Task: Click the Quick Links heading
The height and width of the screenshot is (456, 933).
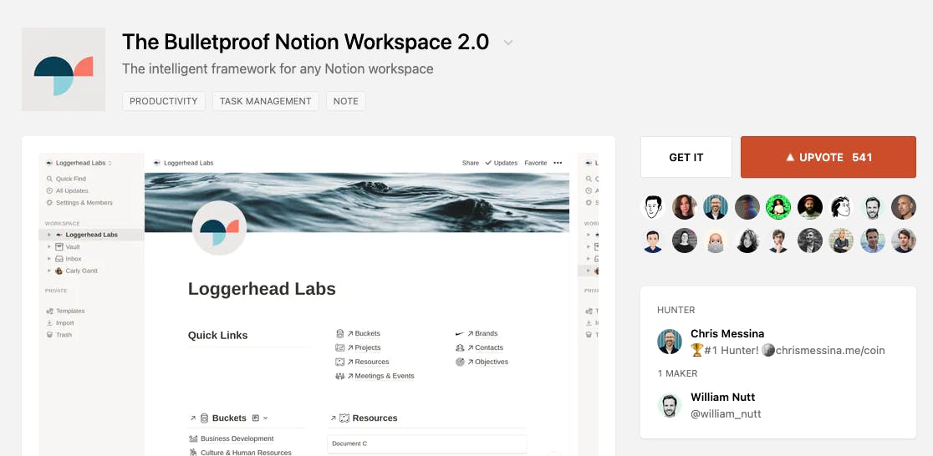Action: coord(217,335)
